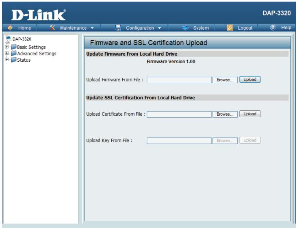The image size is (297, 228).
Task: Click the Upload Firmware From File field
Action: pos(179,80)
